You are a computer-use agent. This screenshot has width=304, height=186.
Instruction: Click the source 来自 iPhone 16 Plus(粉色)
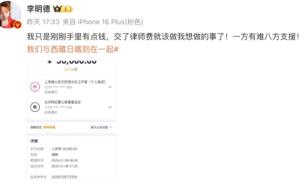coord(103,22)
